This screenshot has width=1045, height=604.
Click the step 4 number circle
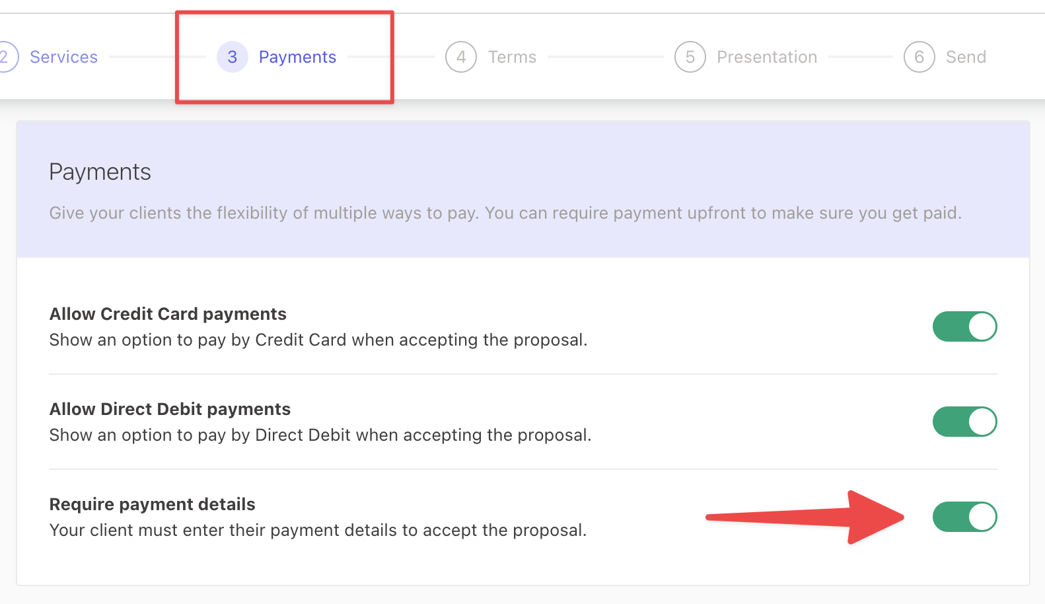[x=460, y=57]
